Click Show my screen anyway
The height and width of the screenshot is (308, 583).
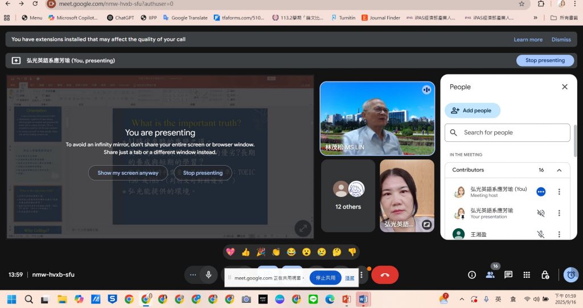(x=128, y=173)
